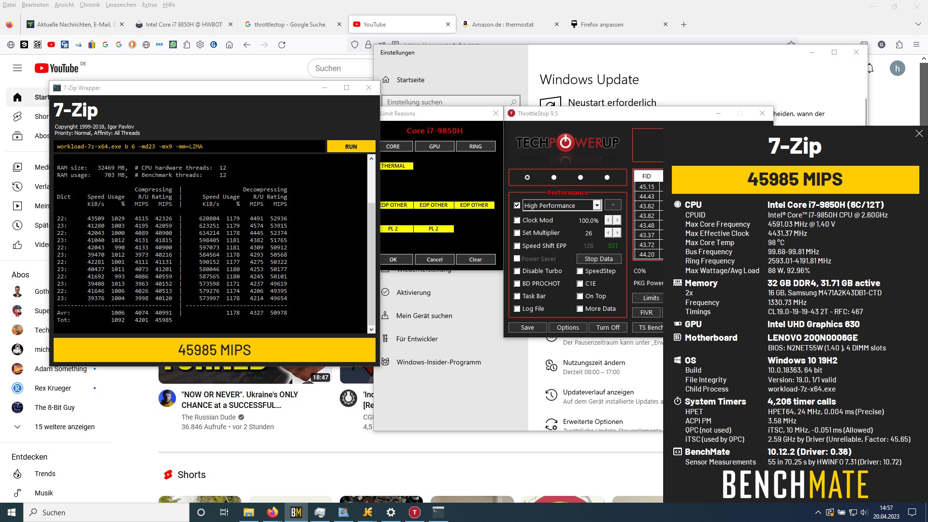Close the BenchMate 7-Zip result overlay X
Viewport: 928px width, 522px height.
(919, 133)
